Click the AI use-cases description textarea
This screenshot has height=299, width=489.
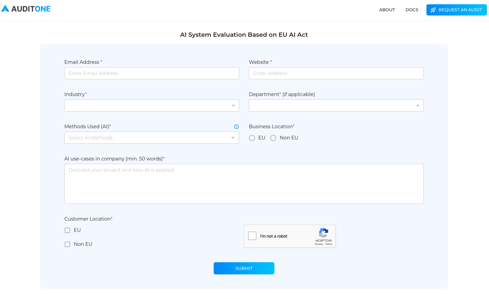(x=244, y=184)
